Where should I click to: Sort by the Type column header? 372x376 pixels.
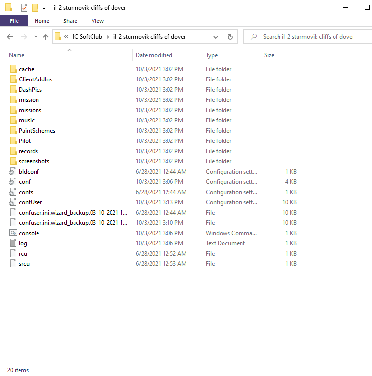point(212,55)
